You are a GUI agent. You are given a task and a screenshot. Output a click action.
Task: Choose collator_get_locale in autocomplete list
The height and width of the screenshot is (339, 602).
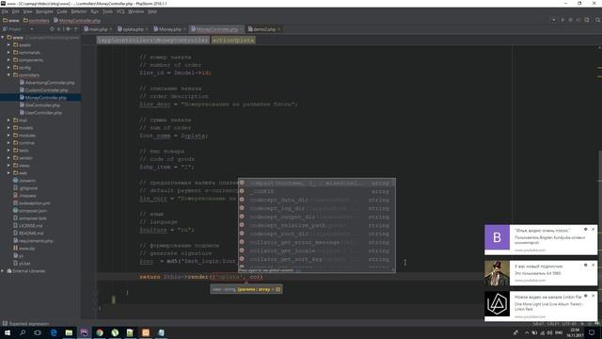[317, 251]
